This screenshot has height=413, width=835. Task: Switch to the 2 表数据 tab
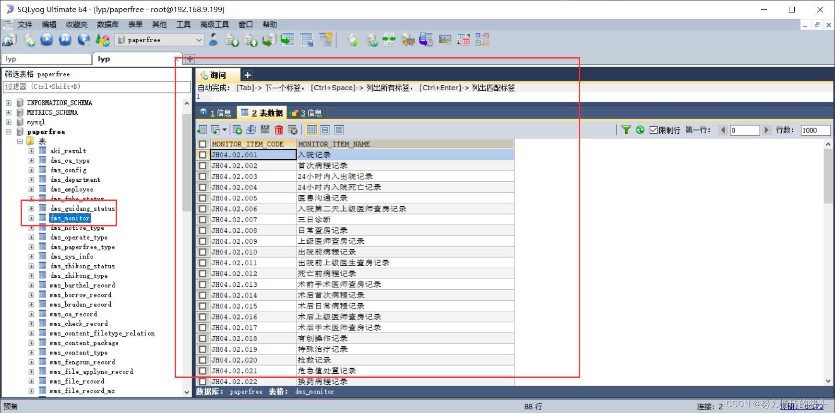point(262,113)
